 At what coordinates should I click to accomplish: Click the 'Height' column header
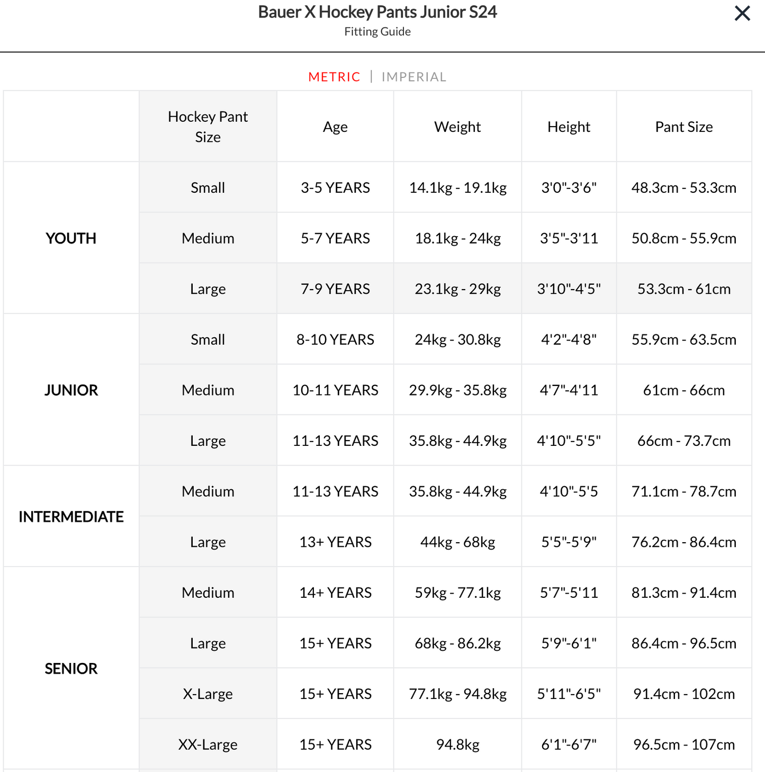569,127
